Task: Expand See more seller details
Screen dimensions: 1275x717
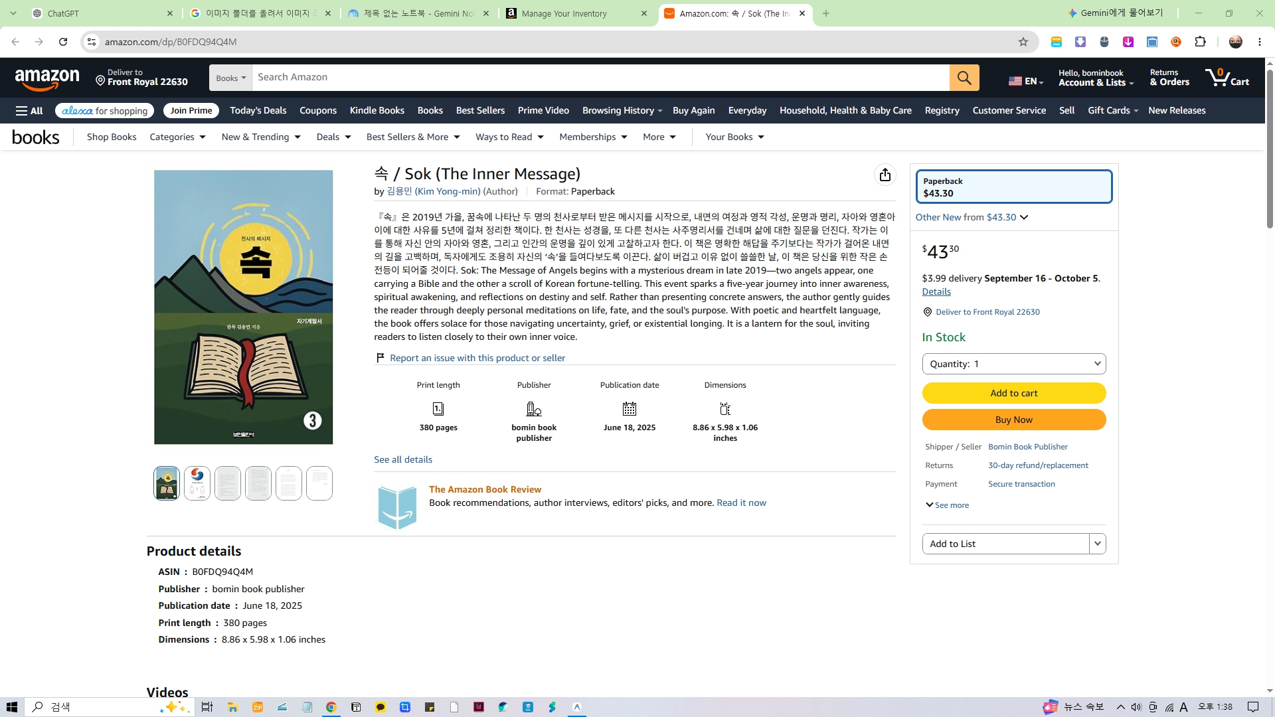Action: 947,505
